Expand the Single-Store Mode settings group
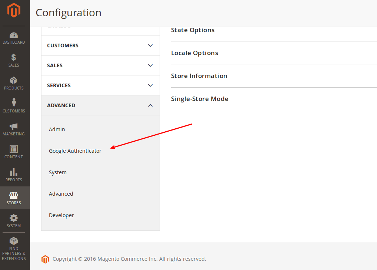The width and height of the screenshot is (377, 270). tap(200, 99)
